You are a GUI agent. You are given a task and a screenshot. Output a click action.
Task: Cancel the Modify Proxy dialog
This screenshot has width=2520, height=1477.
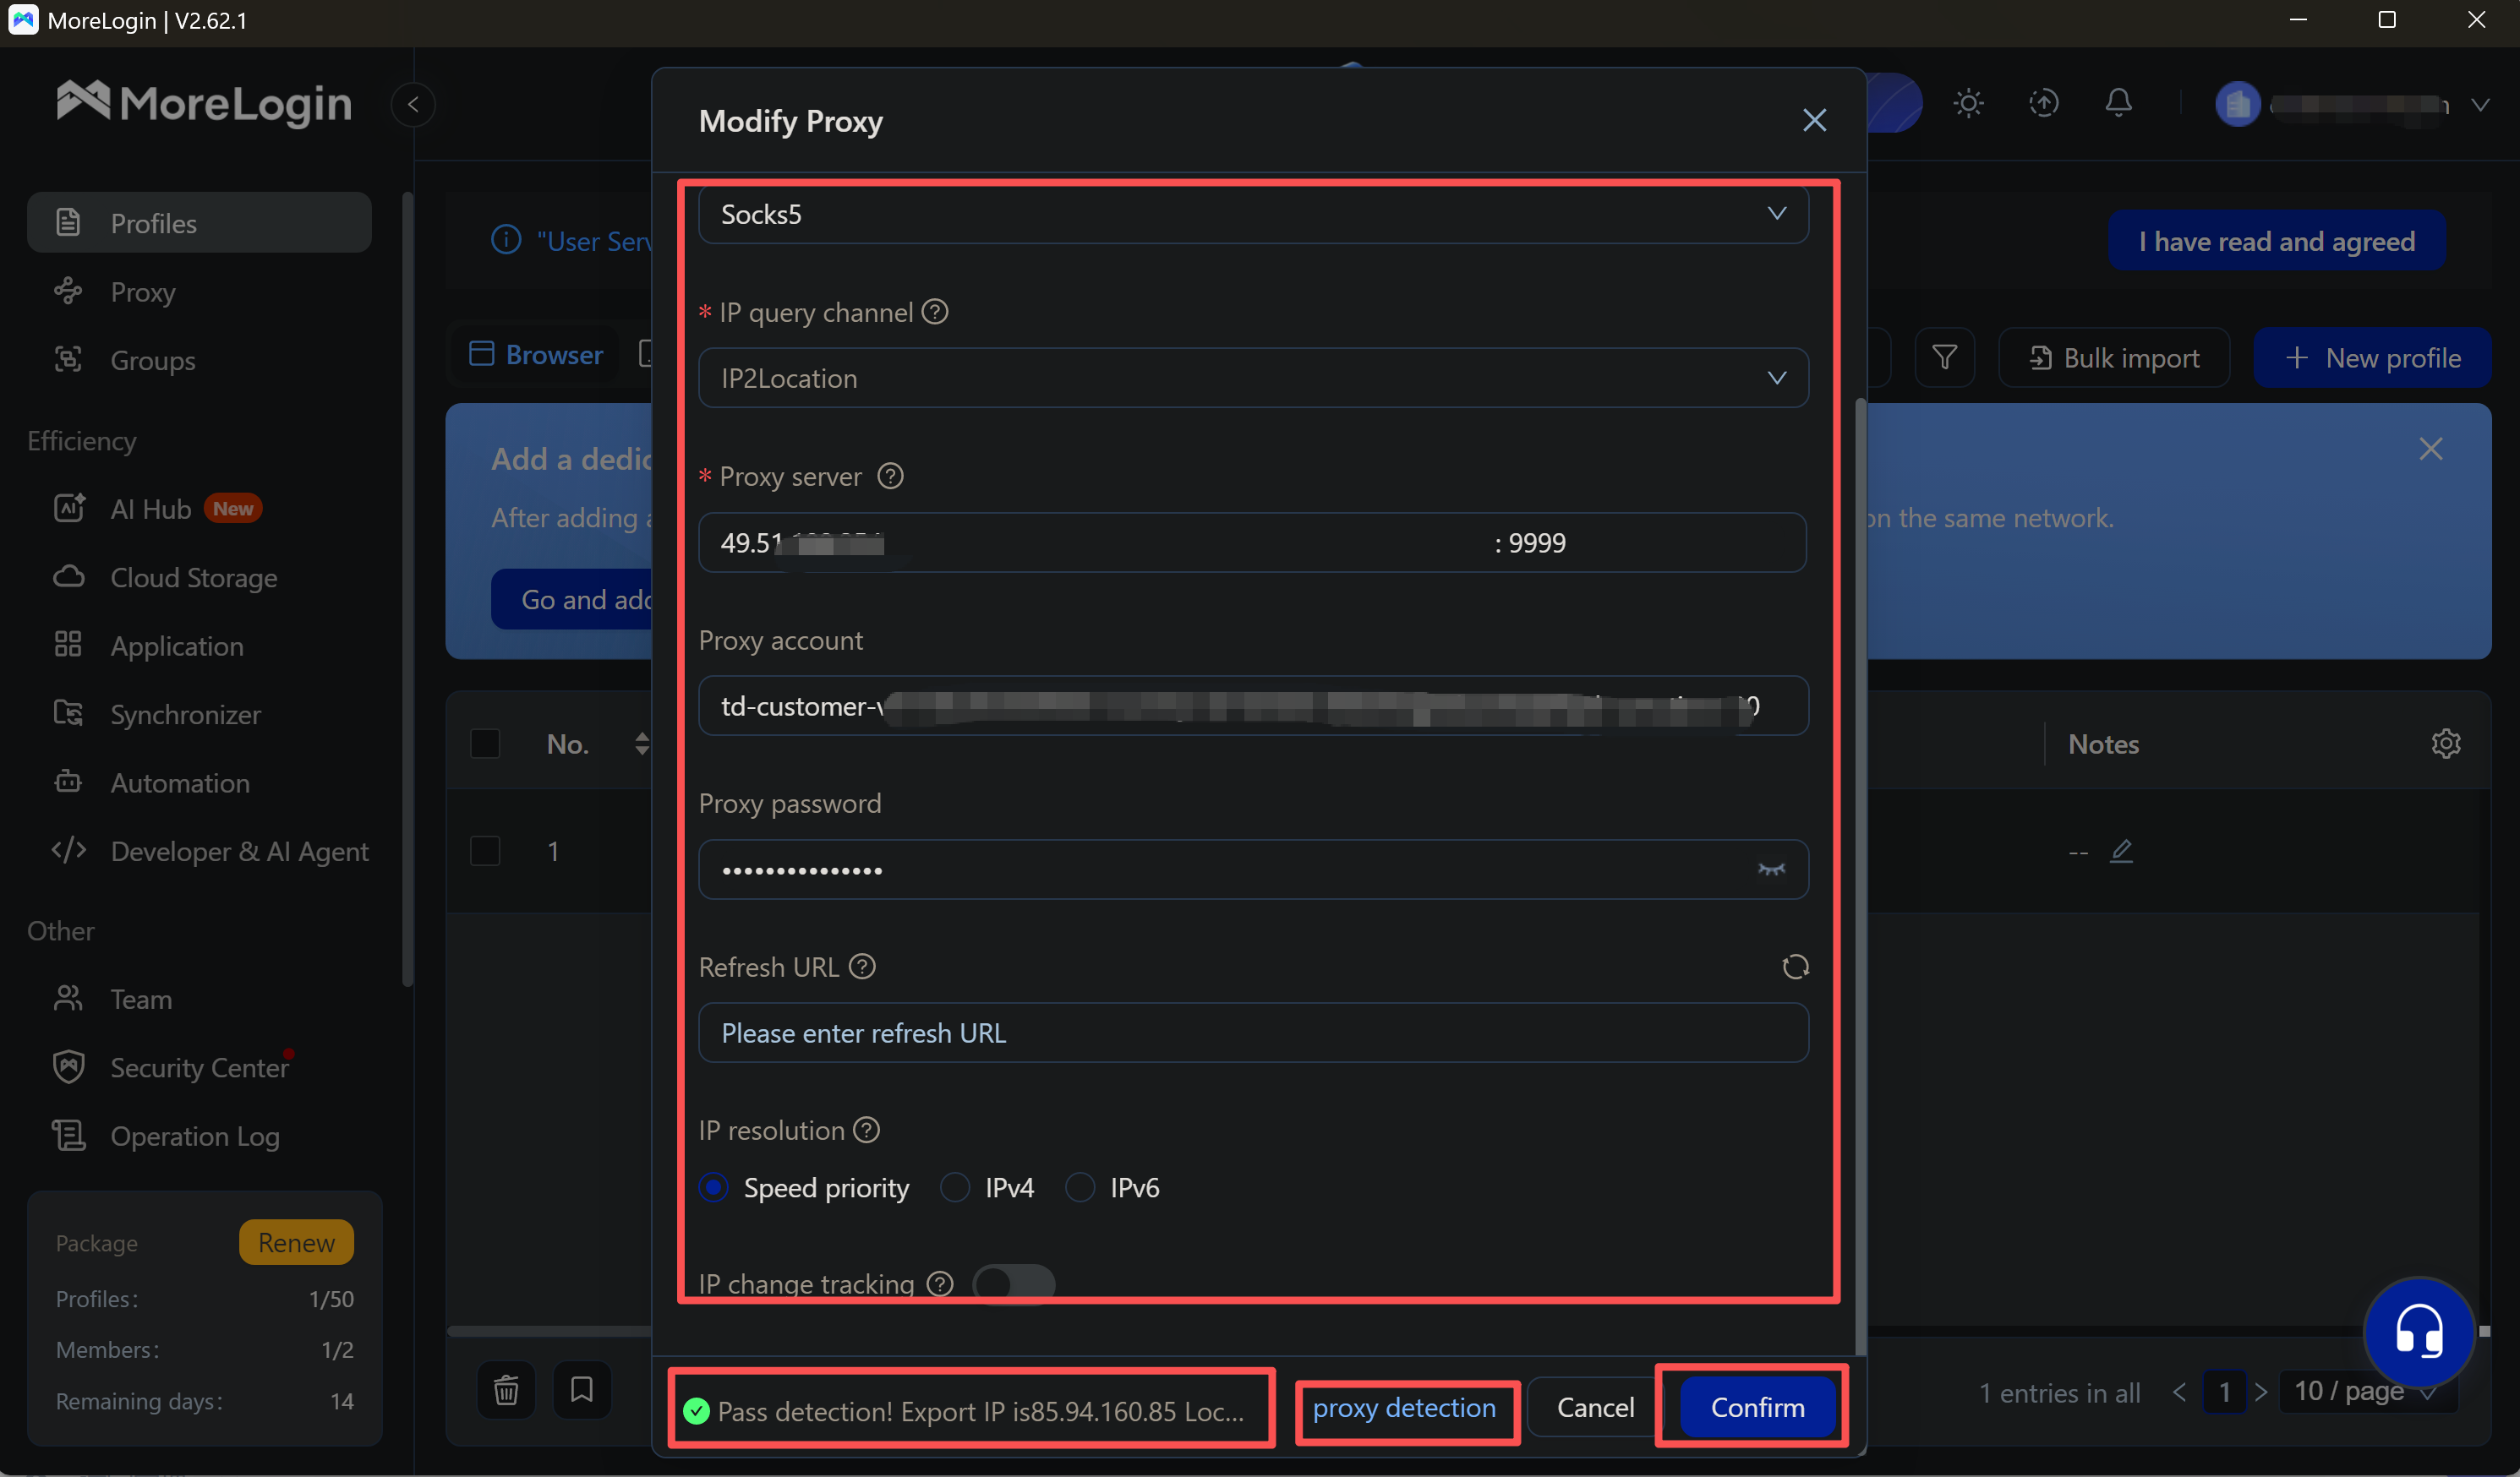[x=1595, y=1408]
